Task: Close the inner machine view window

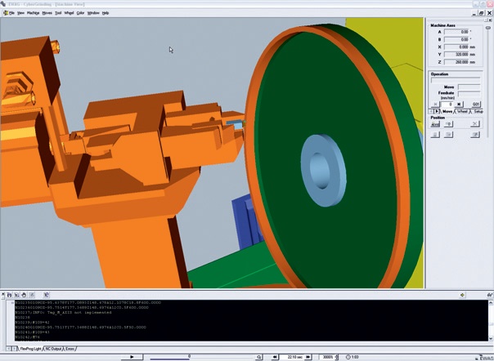Action: [x=489, y=13]
